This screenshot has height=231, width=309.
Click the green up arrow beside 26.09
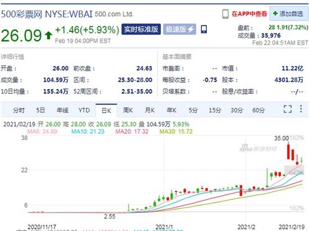pyautogui.click(x=48, y=35)
